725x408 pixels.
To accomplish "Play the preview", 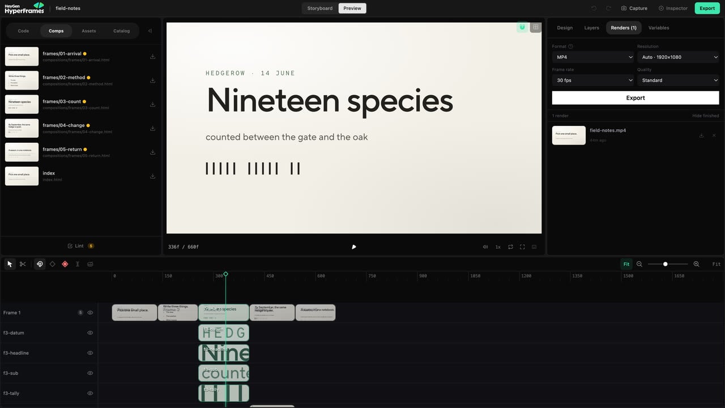I will pos(354,247).
